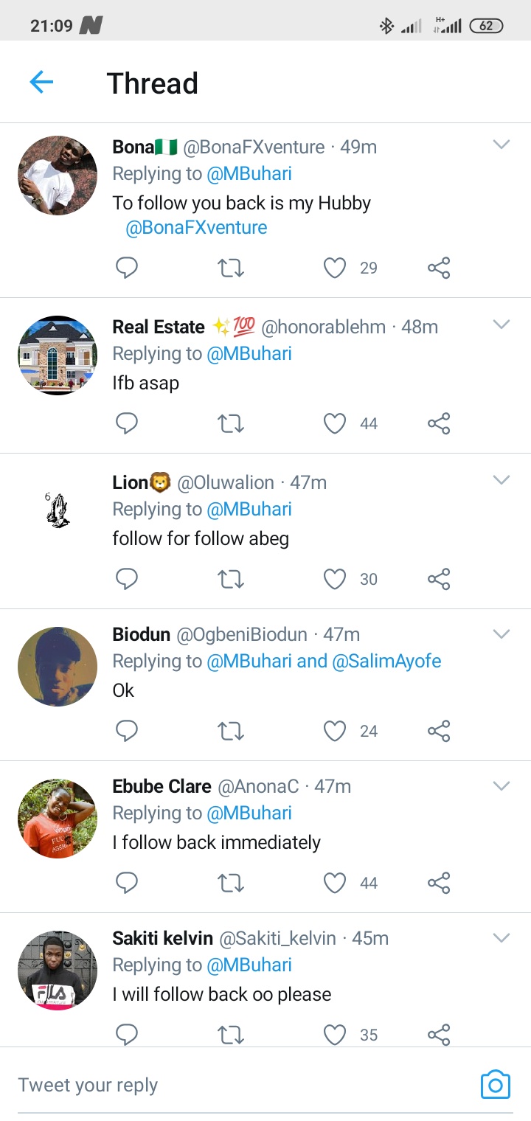This screenshot has width=531, height=1121.
Task: Like Lion's tweet with 30 likes
Action: (335, 579)
